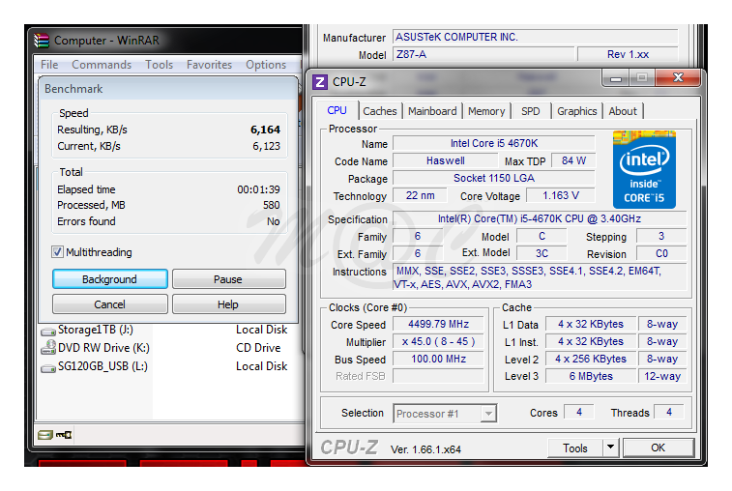Switch to the Caches tab
This screenshot has width=732, height=491.
click(380, 111)
